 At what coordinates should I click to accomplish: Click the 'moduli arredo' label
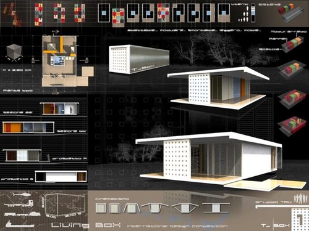coord(289,31)
